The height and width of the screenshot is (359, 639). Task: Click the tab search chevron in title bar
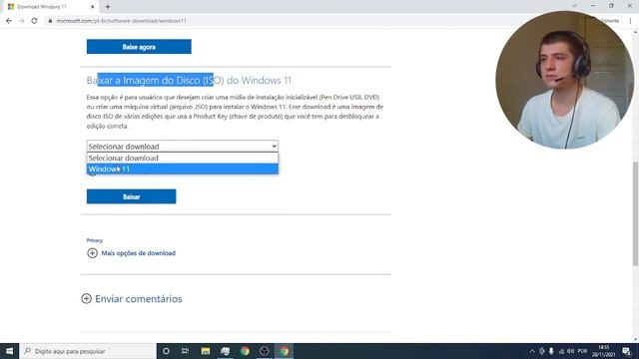pyautogui.click(x=574, y=6)
